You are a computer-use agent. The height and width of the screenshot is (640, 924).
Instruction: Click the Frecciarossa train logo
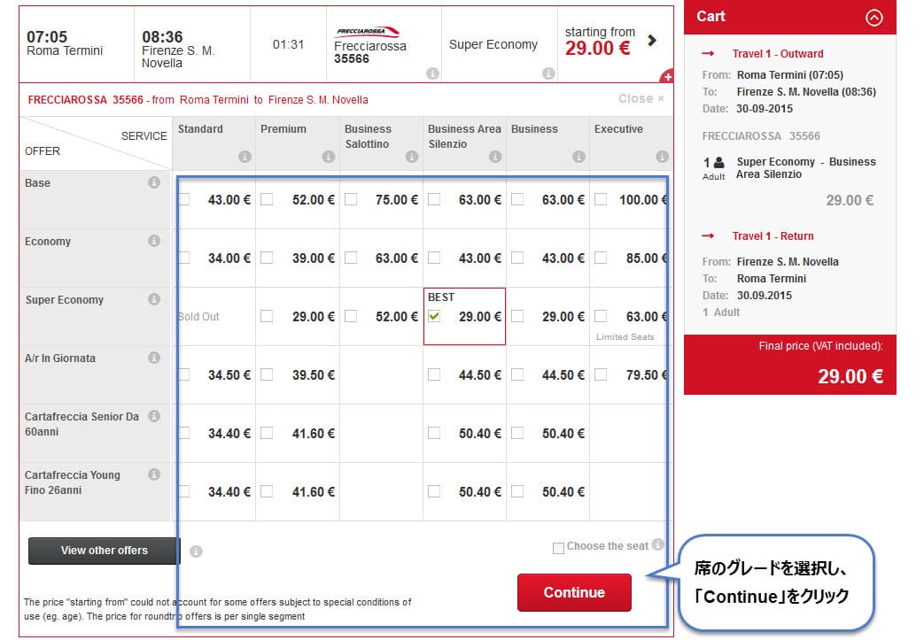pyautogui.click(x=368, y=31)
